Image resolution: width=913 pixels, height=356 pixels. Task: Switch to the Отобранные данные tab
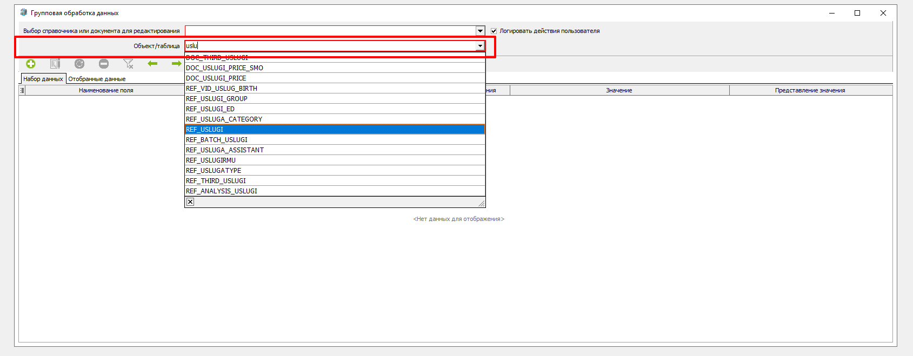tap(97, 79)
